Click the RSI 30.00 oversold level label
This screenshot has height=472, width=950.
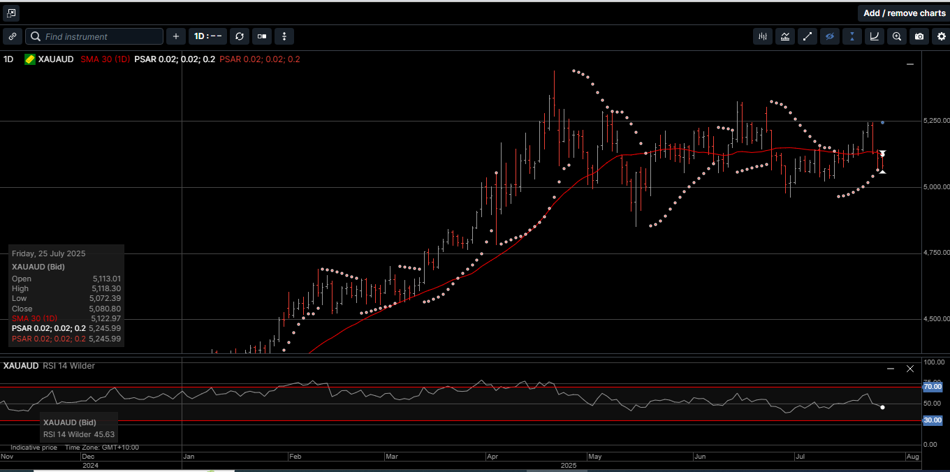click(x=933, y=420)
